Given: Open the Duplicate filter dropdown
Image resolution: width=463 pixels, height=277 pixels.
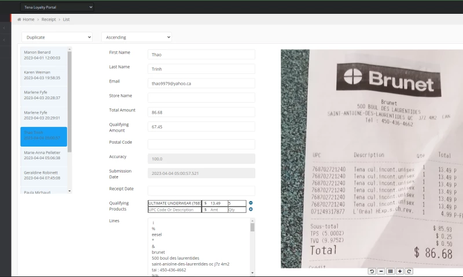Looking at the screenshot, I should pyautogui.click(x=57, y=37).
